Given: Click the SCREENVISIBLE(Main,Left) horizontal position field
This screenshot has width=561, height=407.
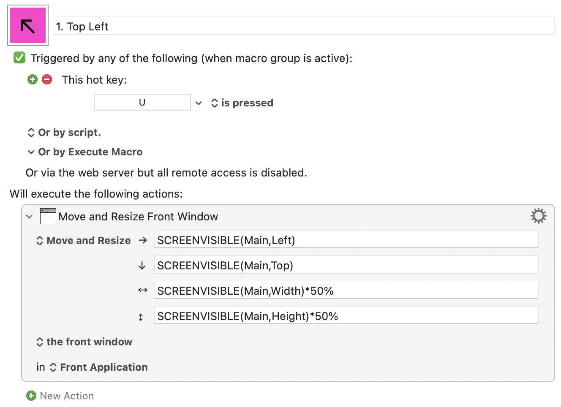Looking at the screenshot, I should [346, 240].
